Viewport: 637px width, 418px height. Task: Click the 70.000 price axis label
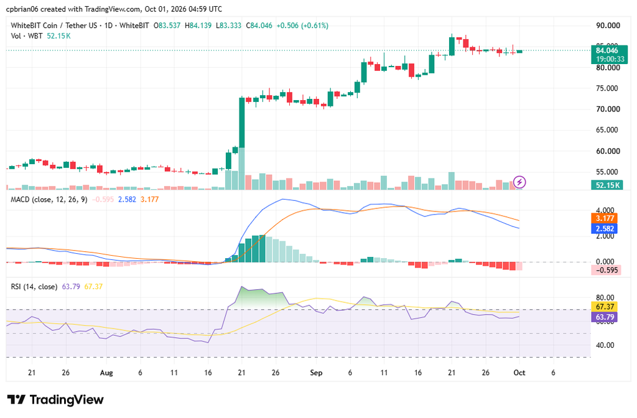click(608, 109)
